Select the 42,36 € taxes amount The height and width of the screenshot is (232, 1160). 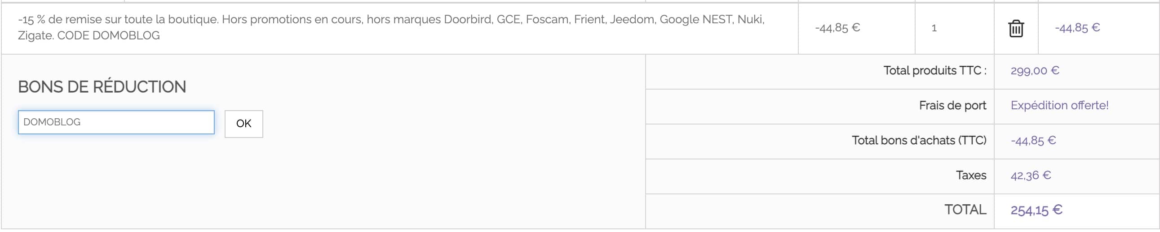(1031, 176)
